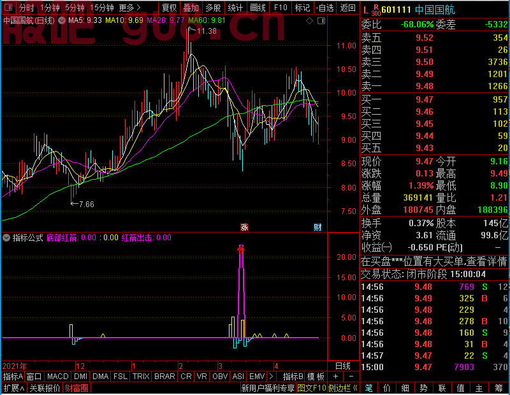Screen dimensions: 510x395
Task: Click the window icon at top-left corner
Action: (8, 7)
